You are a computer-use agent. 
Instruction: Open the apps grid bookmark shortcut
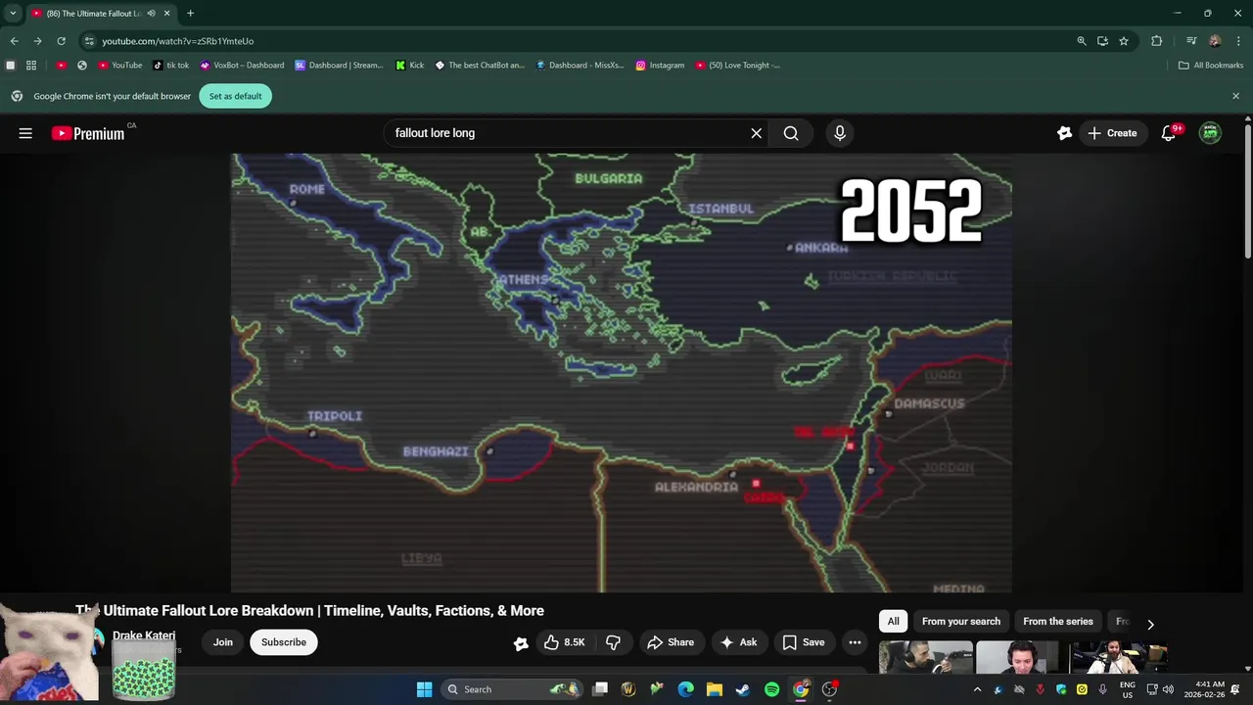click(31, 66)
